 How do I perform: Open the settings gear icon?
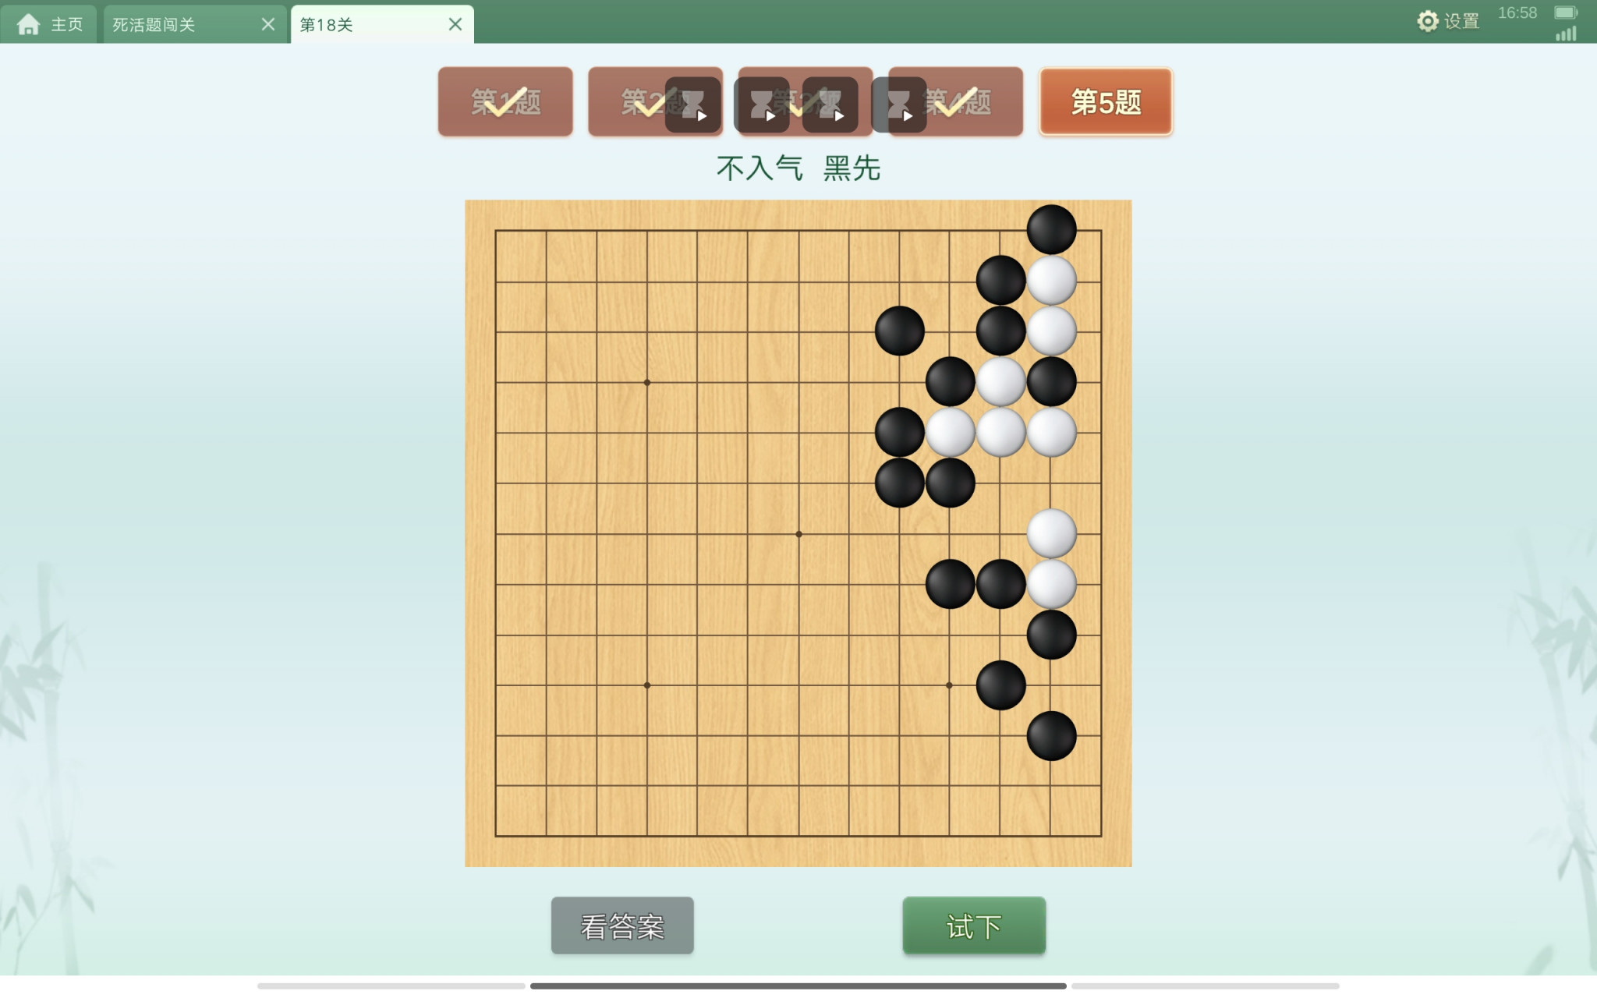click(1427, 21)
